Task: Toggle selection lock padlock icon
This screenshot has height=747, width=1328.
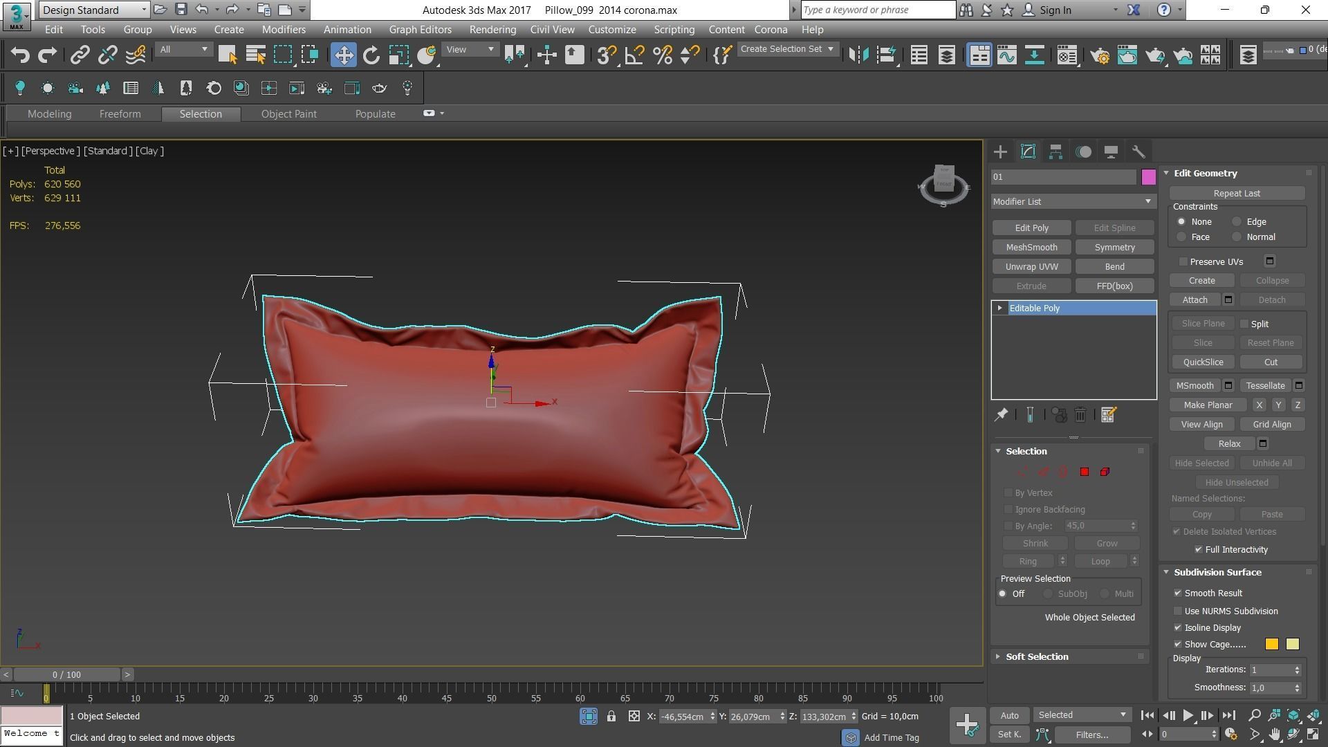Action: tap(611, 717)
